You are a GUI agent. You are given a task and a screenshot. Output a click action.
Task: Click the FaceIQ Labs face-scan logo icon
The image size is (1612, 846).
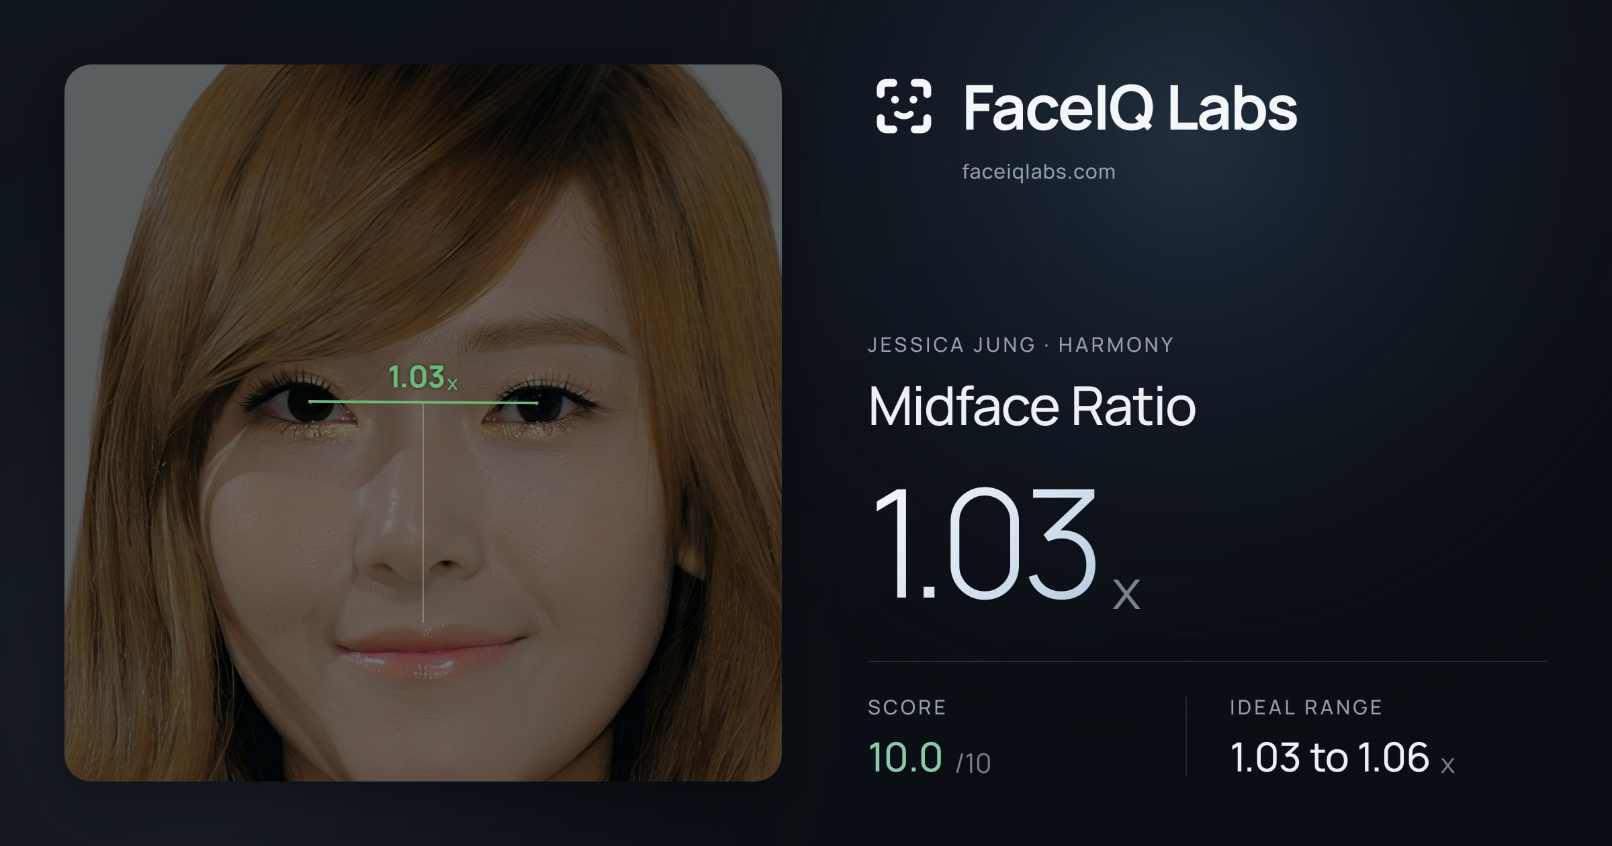pos(903,106)
